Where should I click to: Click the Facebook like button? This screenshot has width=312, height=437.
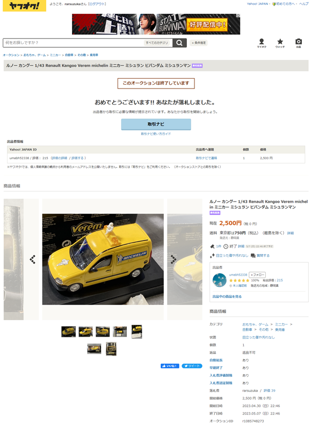[170, 366]
